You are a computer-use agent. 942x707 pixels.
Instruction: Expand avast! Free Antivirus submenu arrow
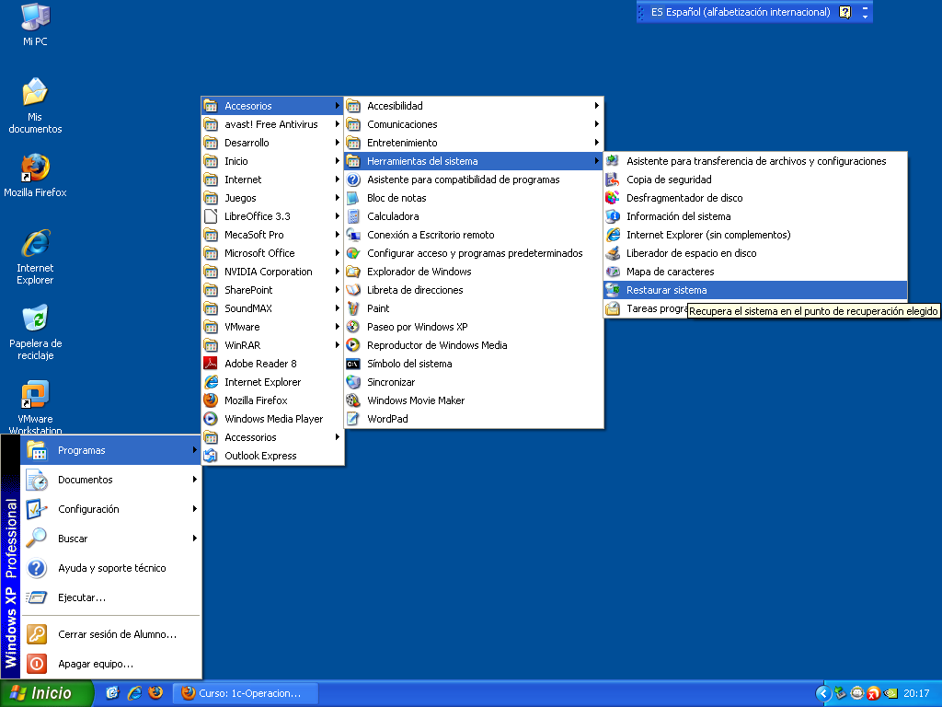pyautogui.click(x=338, y=124)
